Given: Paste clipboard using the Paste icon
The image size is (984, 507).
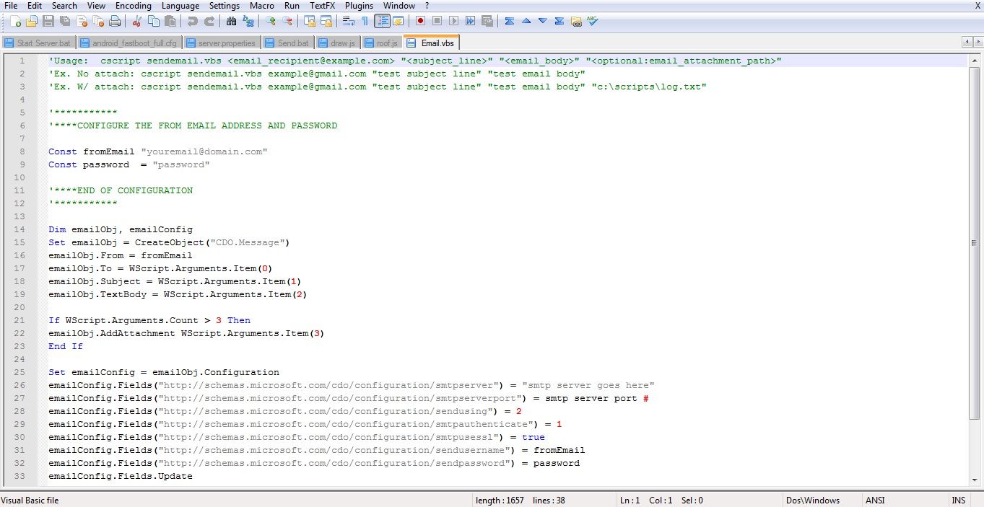Looking at the screenshot, I should pos(170,22).
